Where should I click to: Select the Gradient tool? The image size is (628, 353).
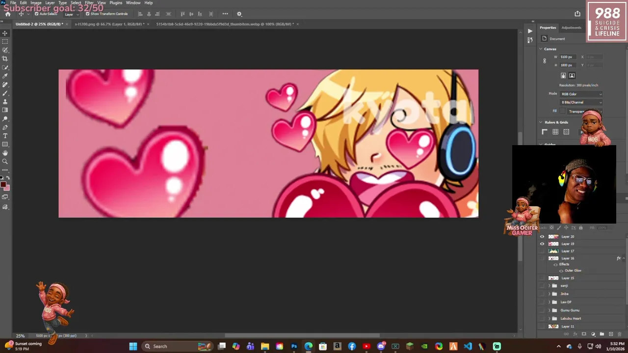click(x=5, y=110)
